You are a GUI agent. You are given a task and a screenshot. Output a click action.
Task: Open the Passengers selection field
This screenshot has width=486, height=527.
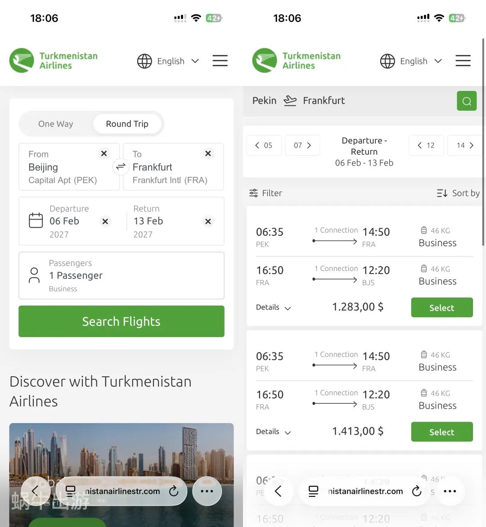point(121,275)
